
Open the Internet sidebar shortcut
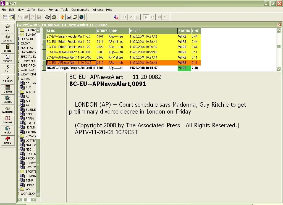click(x=7, y=120)
